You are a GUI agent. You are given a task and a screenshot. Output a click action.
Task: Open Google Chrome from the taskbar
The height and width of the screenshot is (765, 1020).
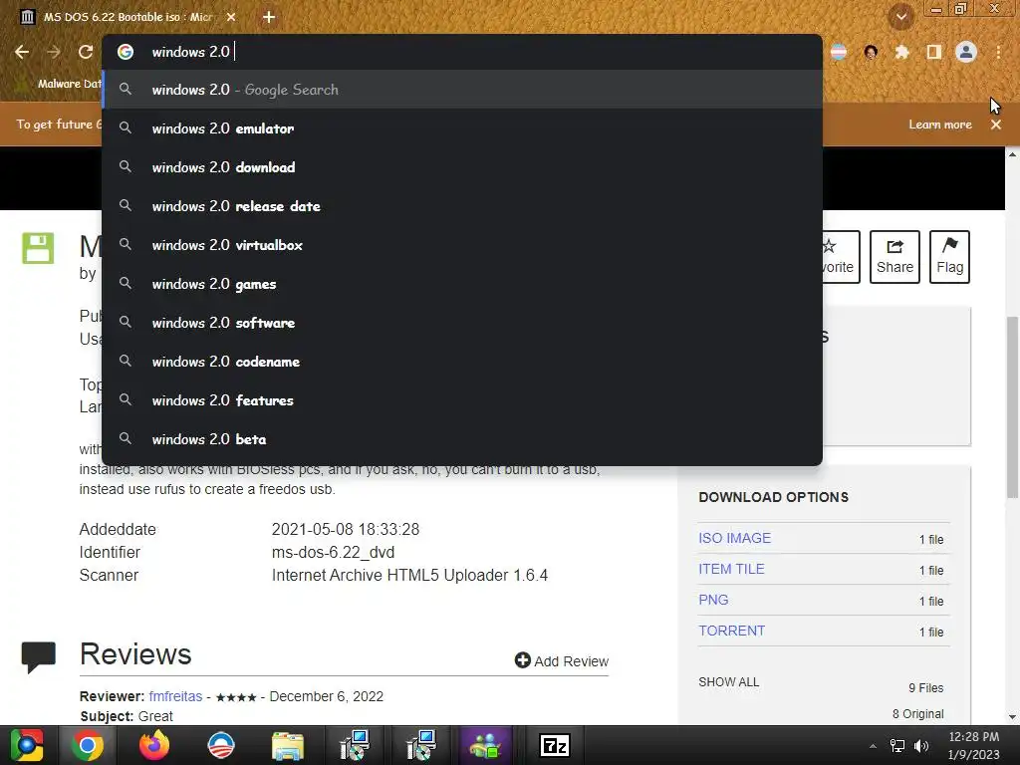coord(88,745)
